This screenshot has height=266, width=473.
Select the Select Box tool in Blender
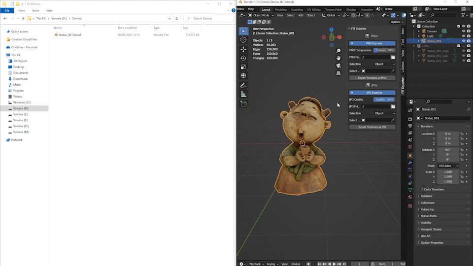(243, 31)
